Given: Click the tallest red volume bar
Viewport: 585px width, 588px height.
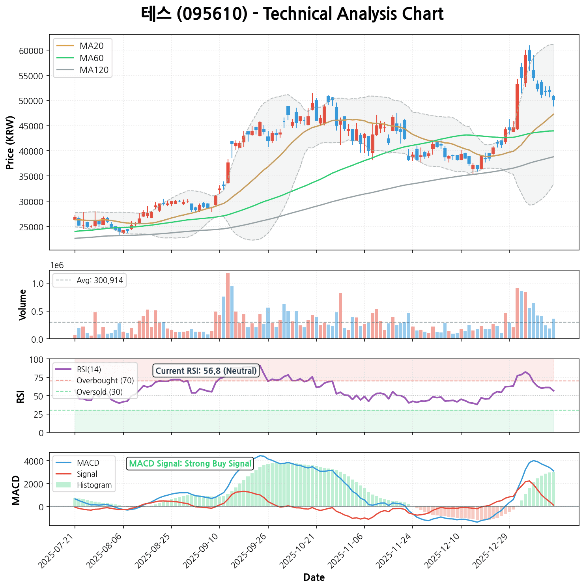Looking at the screenshot, I should pyautogui.click(x=228, y=306).
